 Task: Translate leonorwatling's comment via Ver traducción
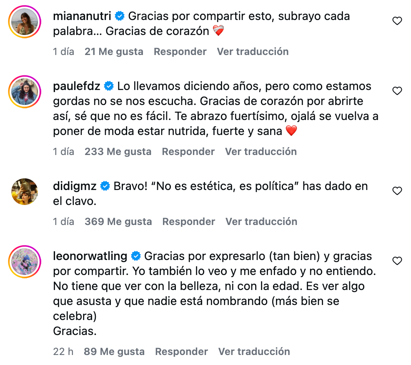click(x=254, y=351)
